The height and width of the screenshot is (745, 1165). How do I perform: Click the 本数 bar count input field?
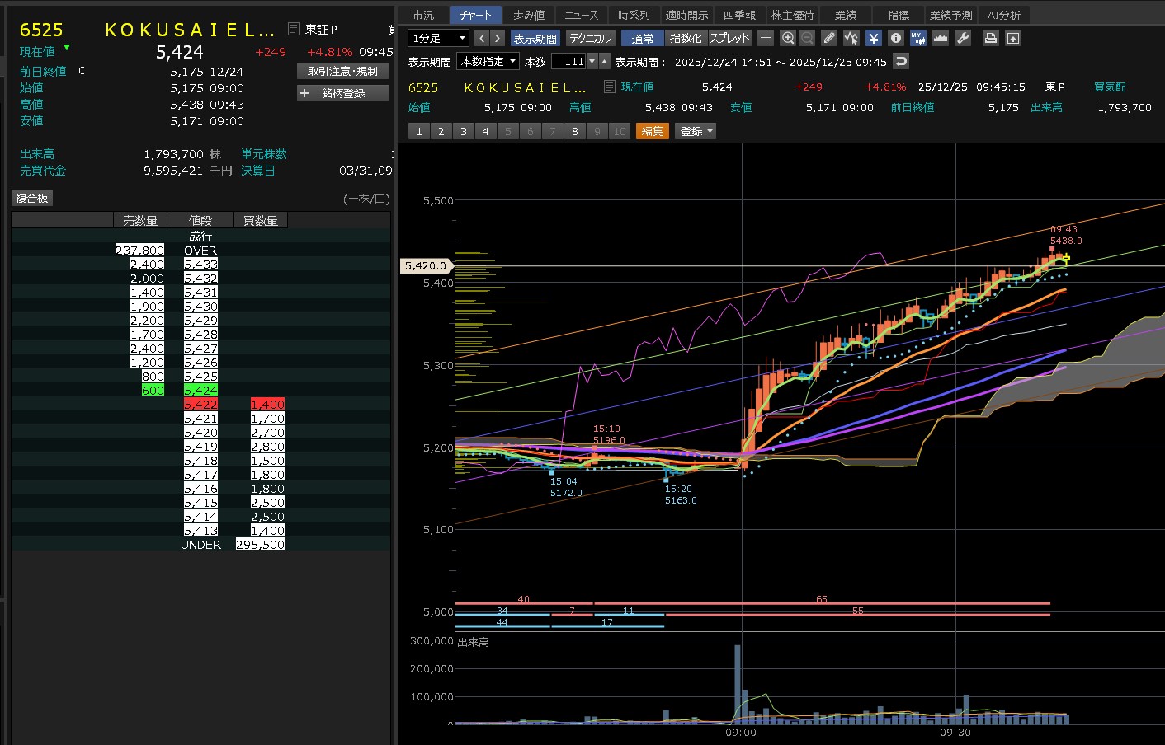pyautogui.click(x=568, y=61)
